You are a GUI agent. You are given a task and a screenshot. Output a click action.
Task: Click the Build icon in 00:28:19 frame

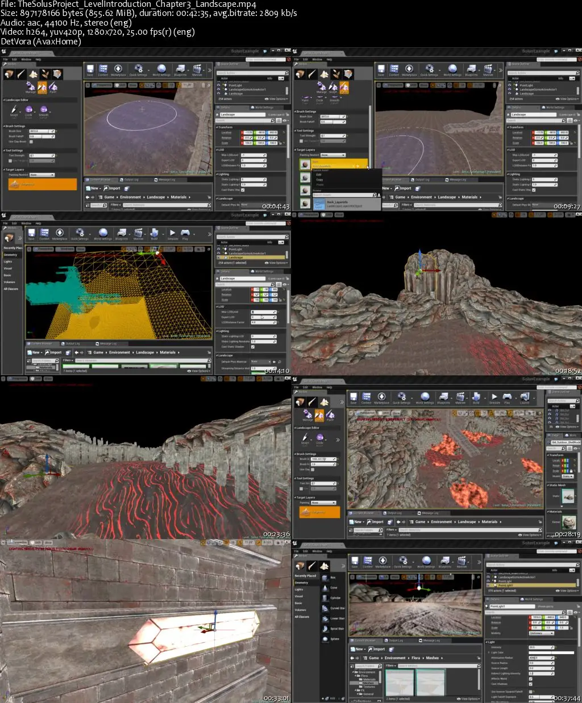coord(476,397)
